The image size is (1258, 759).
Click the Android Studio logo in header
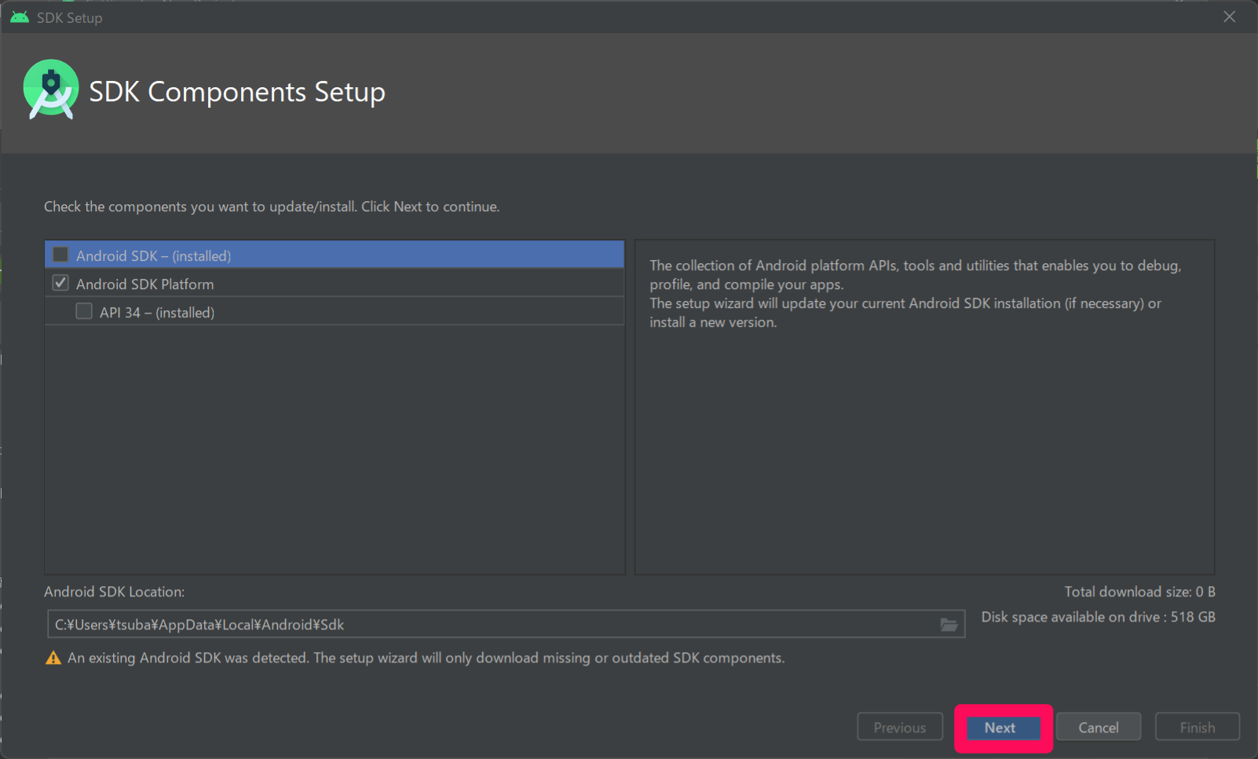(51, 90)
